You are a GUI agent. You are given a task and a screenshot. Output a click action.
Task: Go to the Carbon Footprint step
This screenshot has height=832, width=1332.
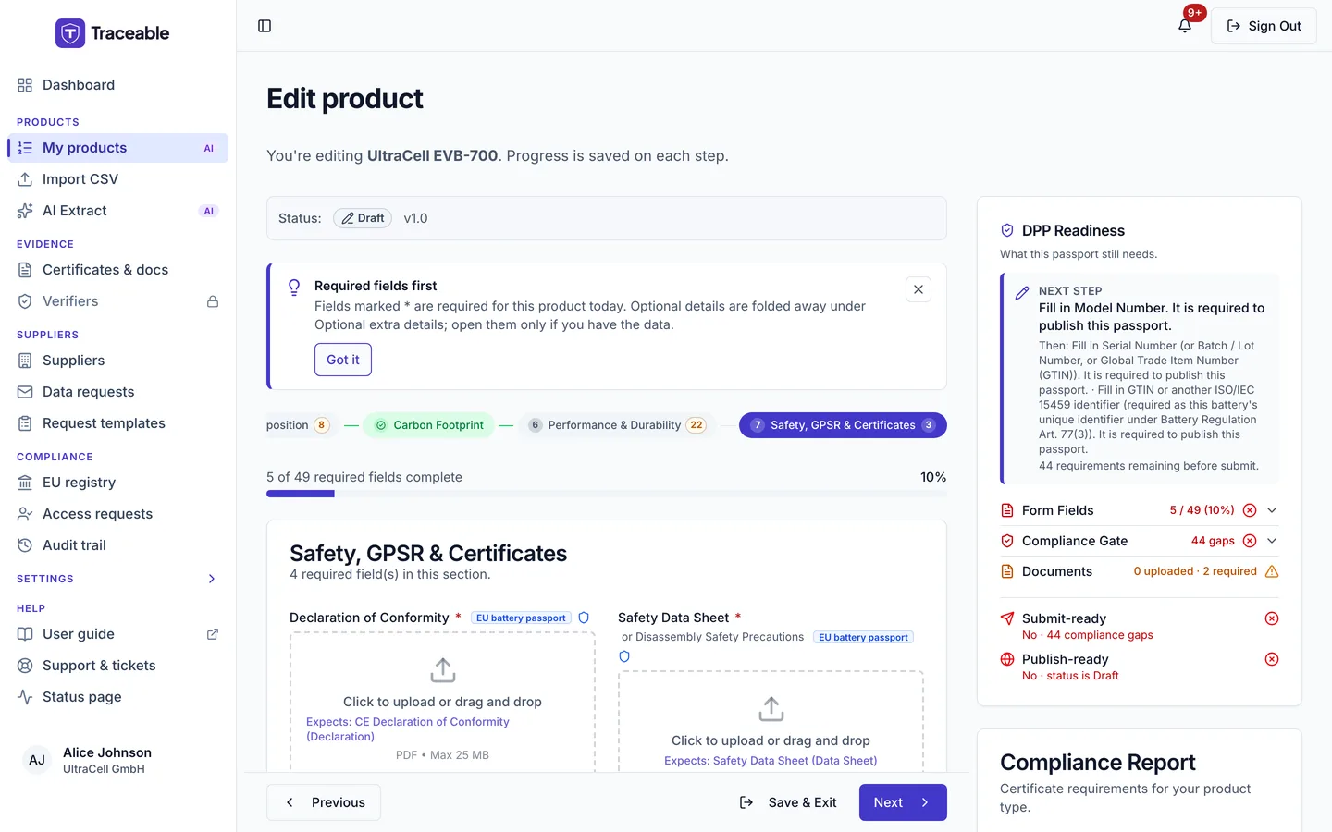click(429, 425)
